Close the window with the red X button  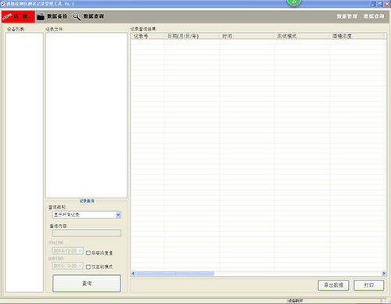[387, 4]
